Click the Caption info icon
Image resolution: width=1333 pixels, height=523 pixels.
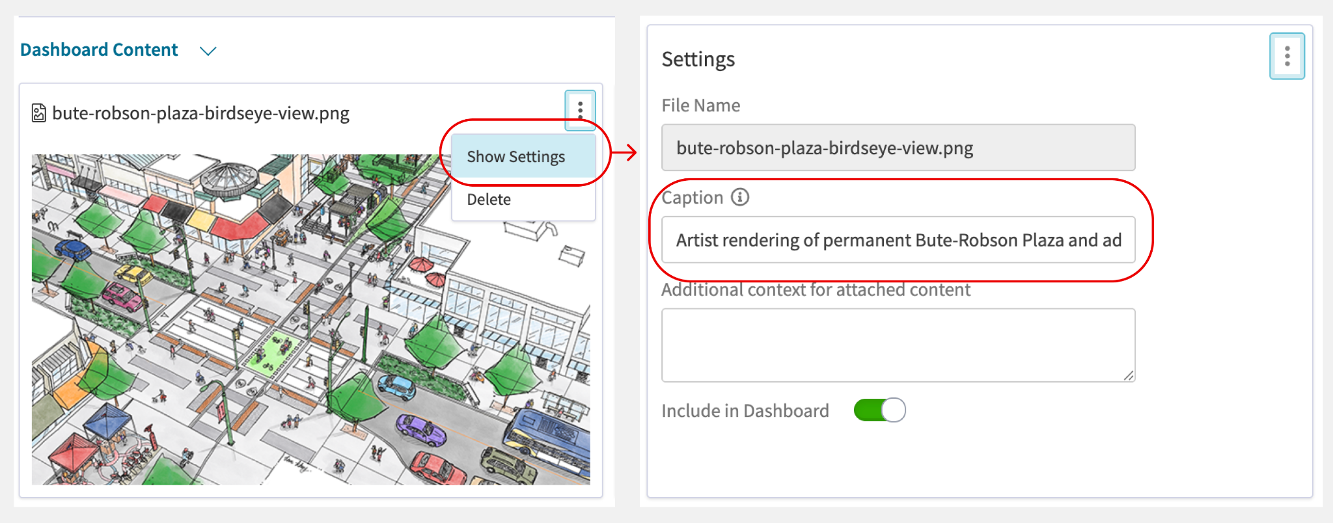tap(740, 196)
